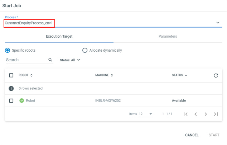Image resolution: width=227 pixels, height=145 pixels.
Task: Toggle STATUS column sort arrow
Action: (x=186, y=75)
